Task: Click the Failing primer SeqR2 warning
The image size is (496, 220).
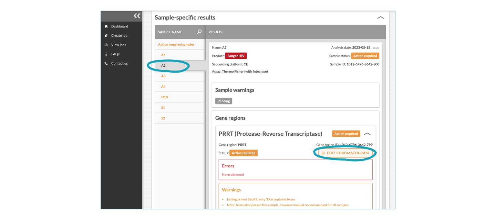Action: tap(261, 199)
